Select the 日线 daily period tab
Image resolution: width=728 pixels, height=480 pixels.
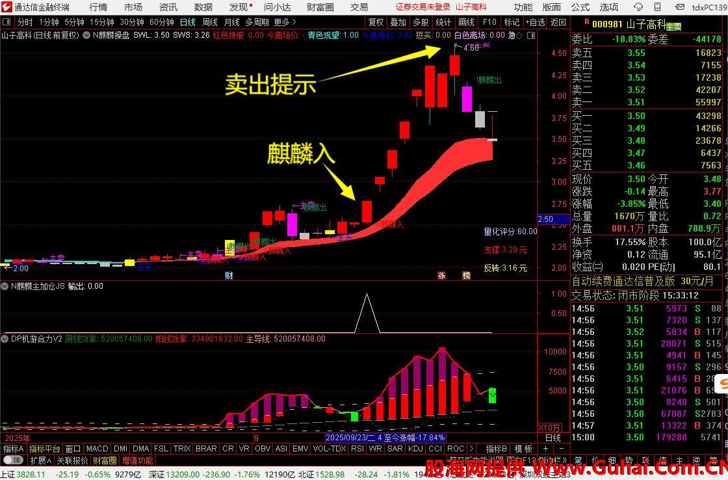point(188,22)
